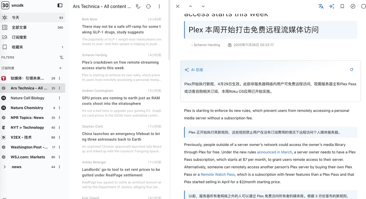Screen dimensions: 366x199
Task: Add a new subscription with plus icon
Action: pos(60,68)
